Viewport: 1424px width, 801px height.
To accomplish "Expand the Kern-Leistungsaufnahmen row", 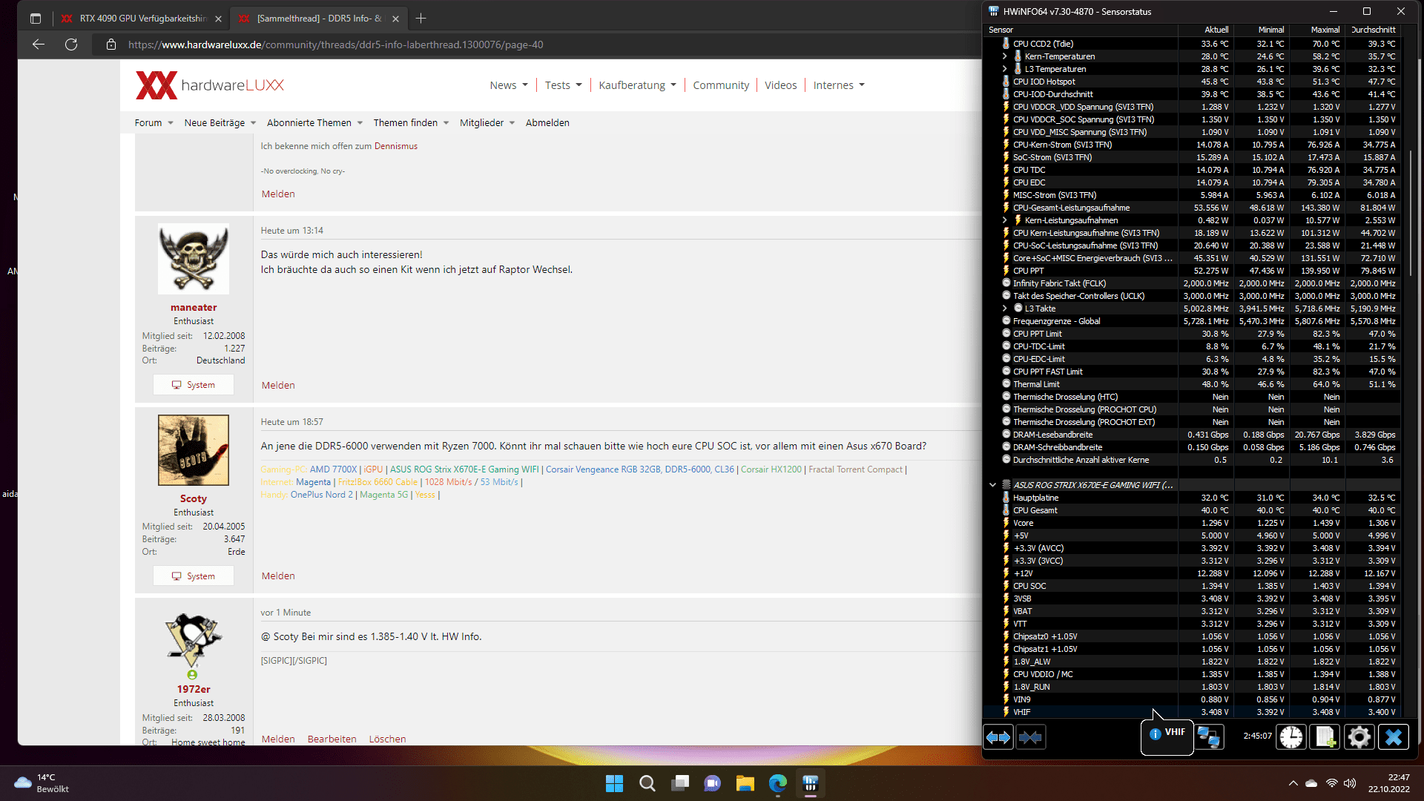I will (x=1004, y=220).
